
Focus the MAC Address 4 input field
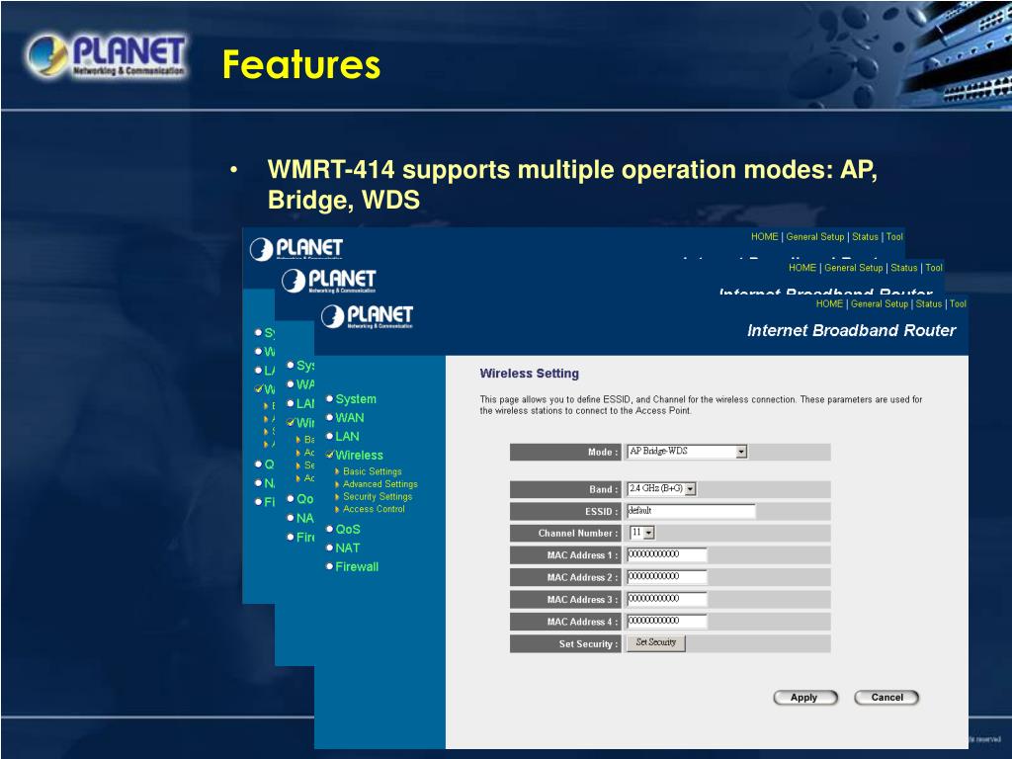coord(667,622)
